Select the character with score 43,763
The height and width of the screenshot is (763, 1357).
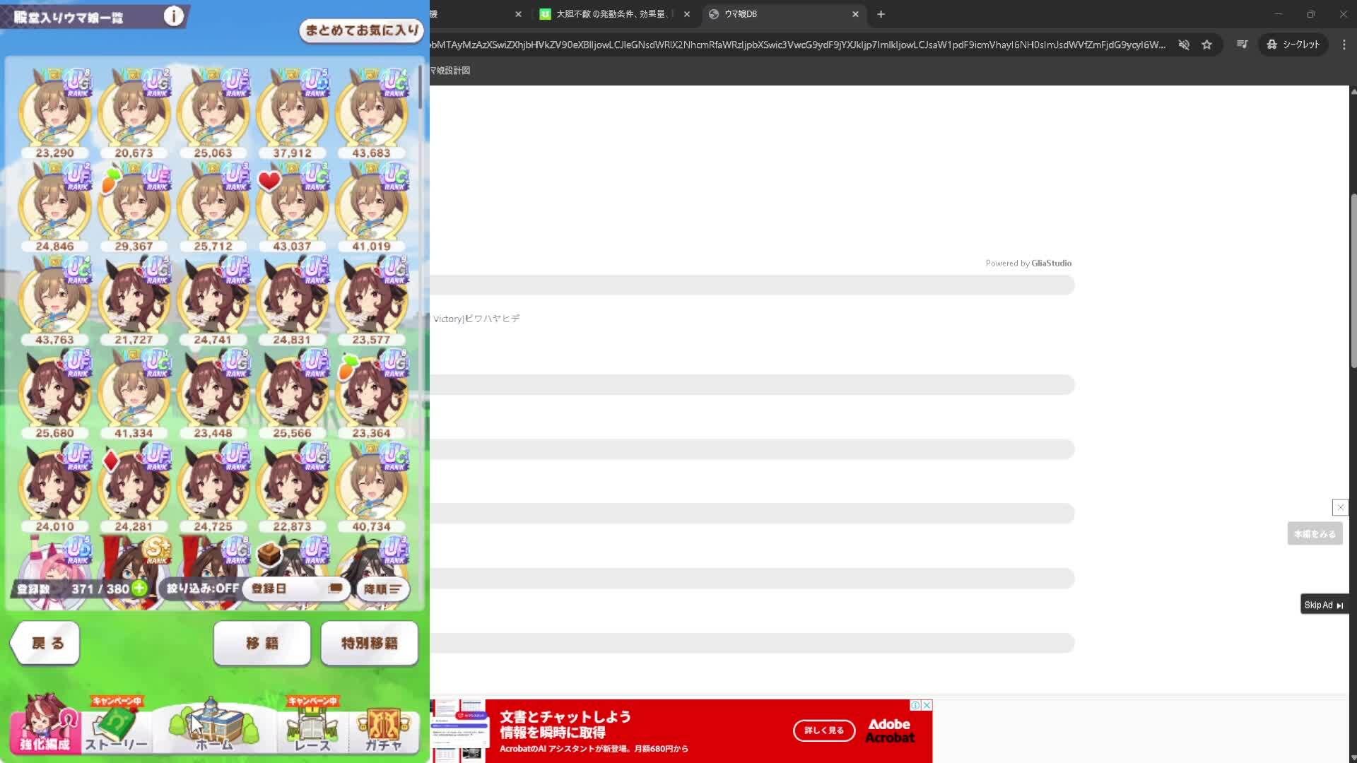54,300
